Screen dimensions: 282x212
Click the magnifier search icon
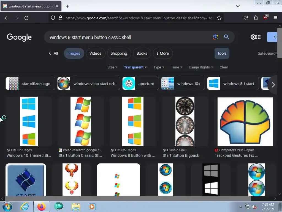226,37
